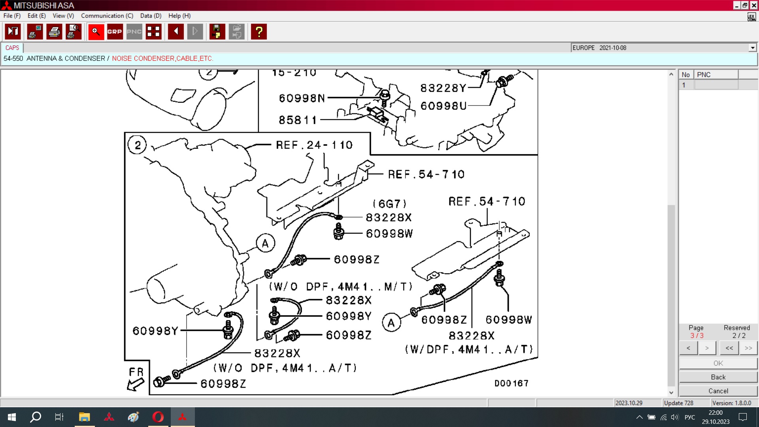Click print screen icon with monitor
This screenshot has width=759, height=427.
tap(35, 32)
